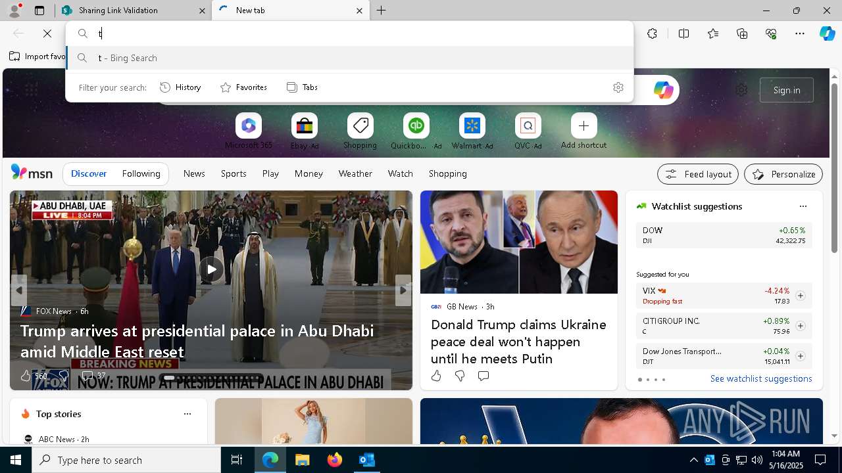The image size is (842, 473).
Task: Click the Sign in button
Action: click(787, 90)
